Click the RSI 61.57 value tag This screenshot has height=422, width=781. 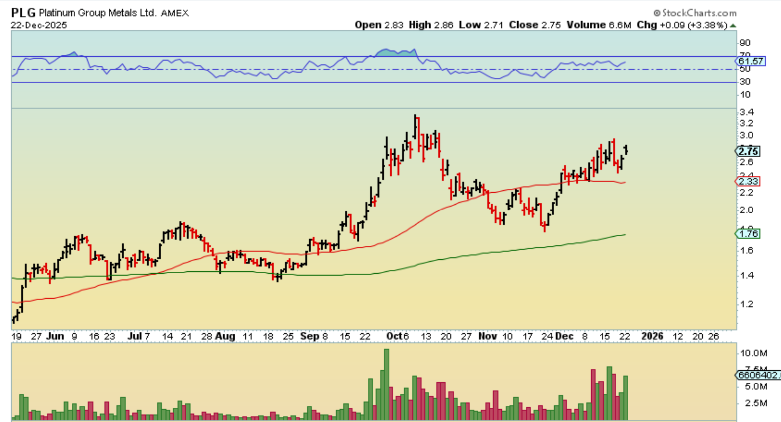click(x=750, y=61)
